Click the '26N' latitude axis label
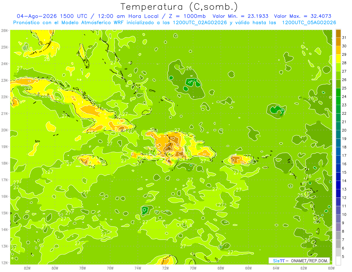The image size is (352, 272). click(4, 31)
